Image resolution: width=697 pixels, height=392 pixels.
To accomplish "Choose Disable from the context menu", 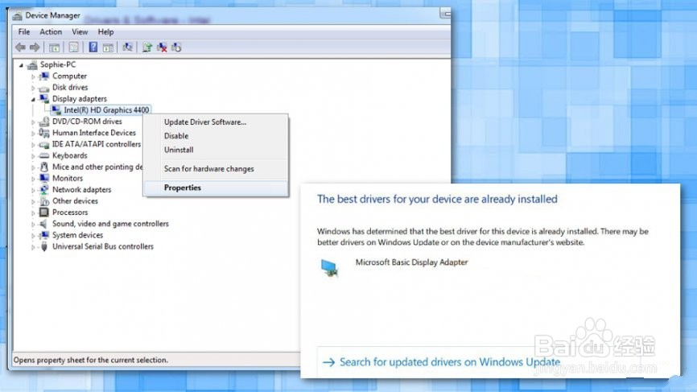I will click(216, 136).
